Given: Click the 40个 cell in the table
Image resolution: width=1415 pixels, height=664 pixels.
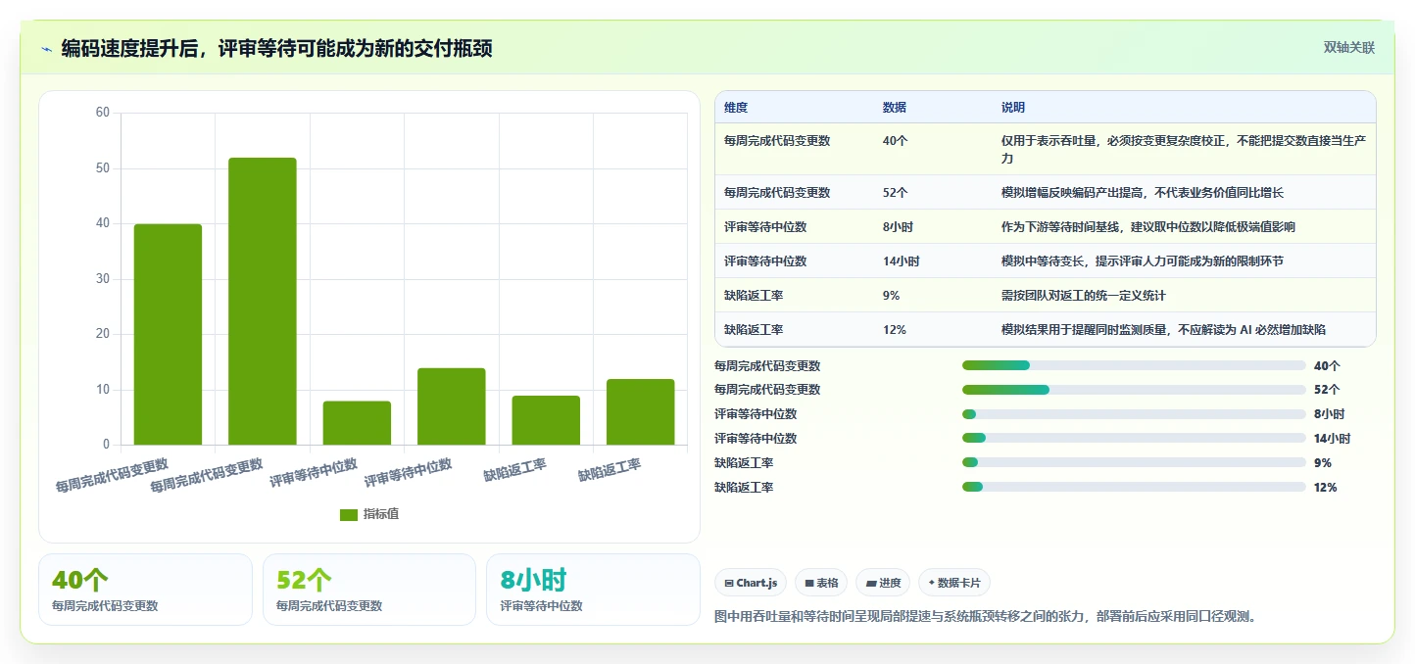Looking at the screenshot, I should (x=896, y=141).
